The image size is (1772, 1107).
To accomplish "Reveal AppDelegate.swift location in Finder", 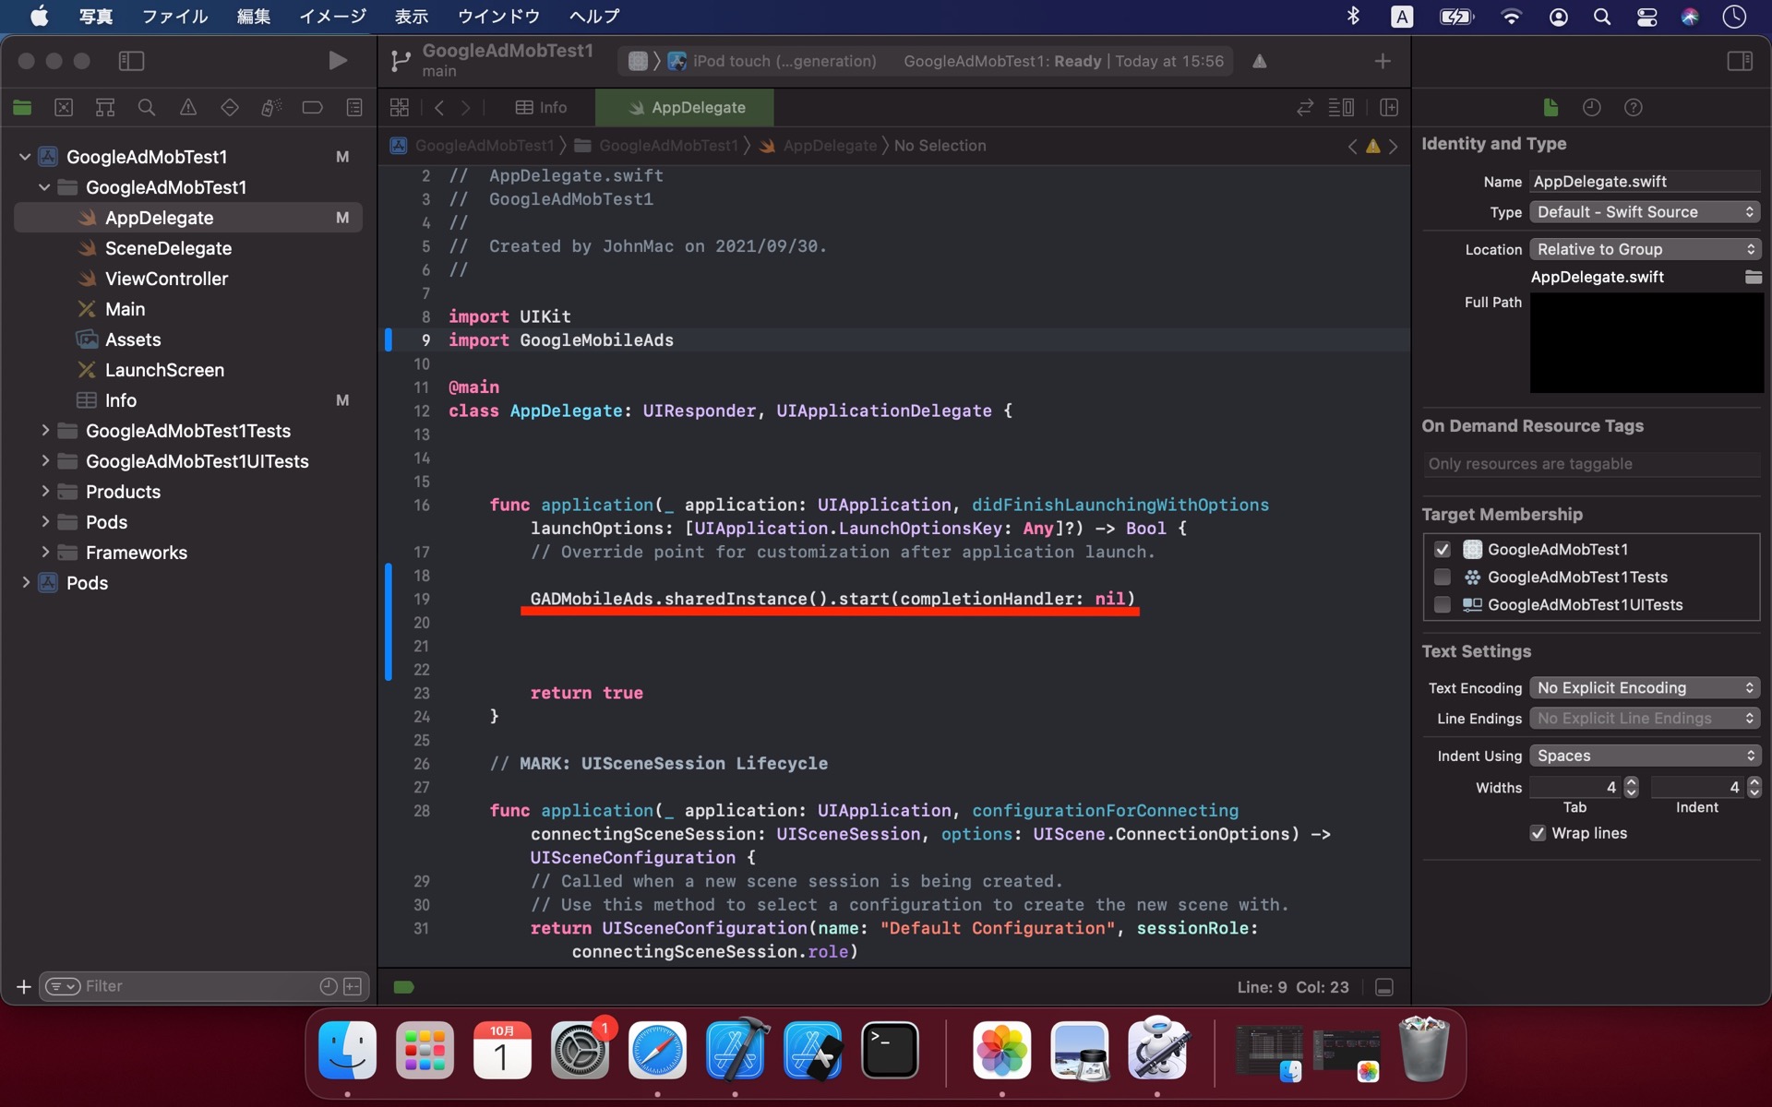I will point(1753,277).
